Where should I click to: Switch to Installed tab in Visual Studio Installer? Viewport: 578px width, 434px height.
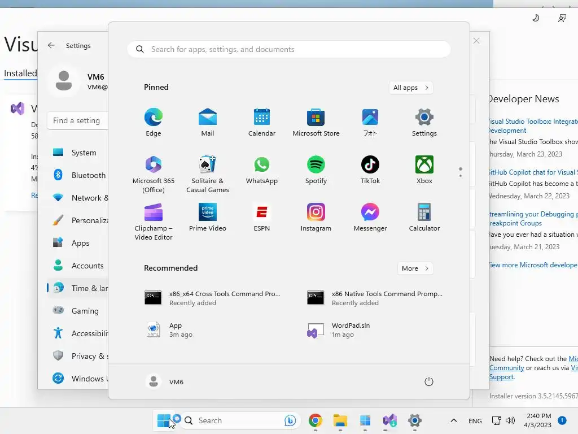[20, 73]
